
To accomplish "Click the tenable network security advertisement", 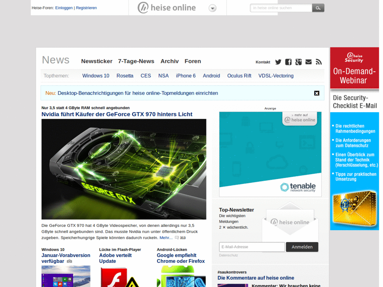I will 270,154.
